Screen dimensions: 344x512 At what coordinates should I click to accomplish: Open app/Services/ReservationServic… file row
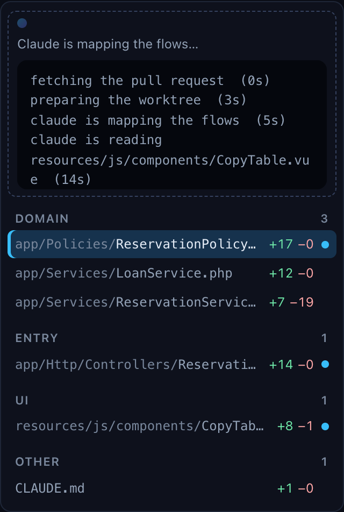172,302
